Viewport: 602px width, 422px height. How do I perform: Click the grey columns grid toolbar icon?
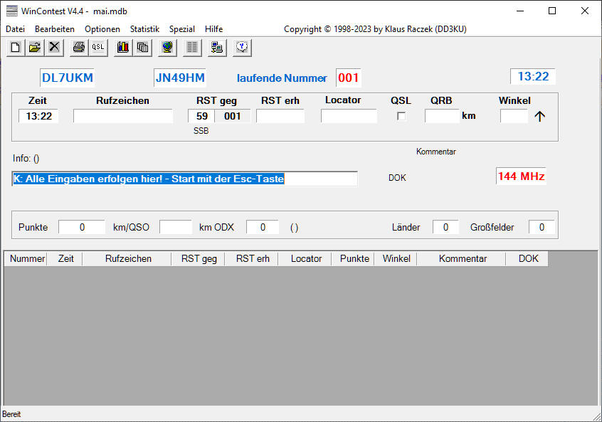pyautogui.click(x=192, y=47)
